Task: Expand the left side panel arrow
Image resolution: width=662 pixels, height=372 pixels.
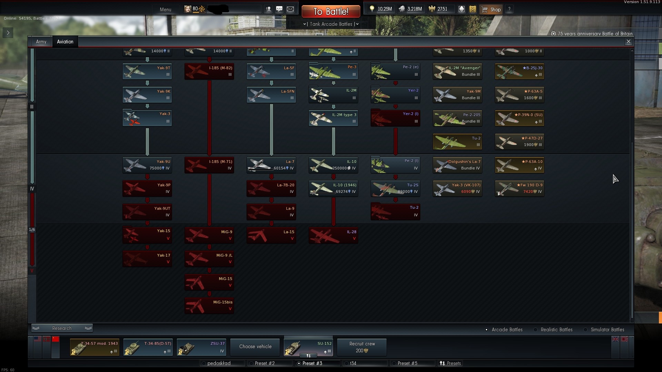Action: tap(8, 33)
